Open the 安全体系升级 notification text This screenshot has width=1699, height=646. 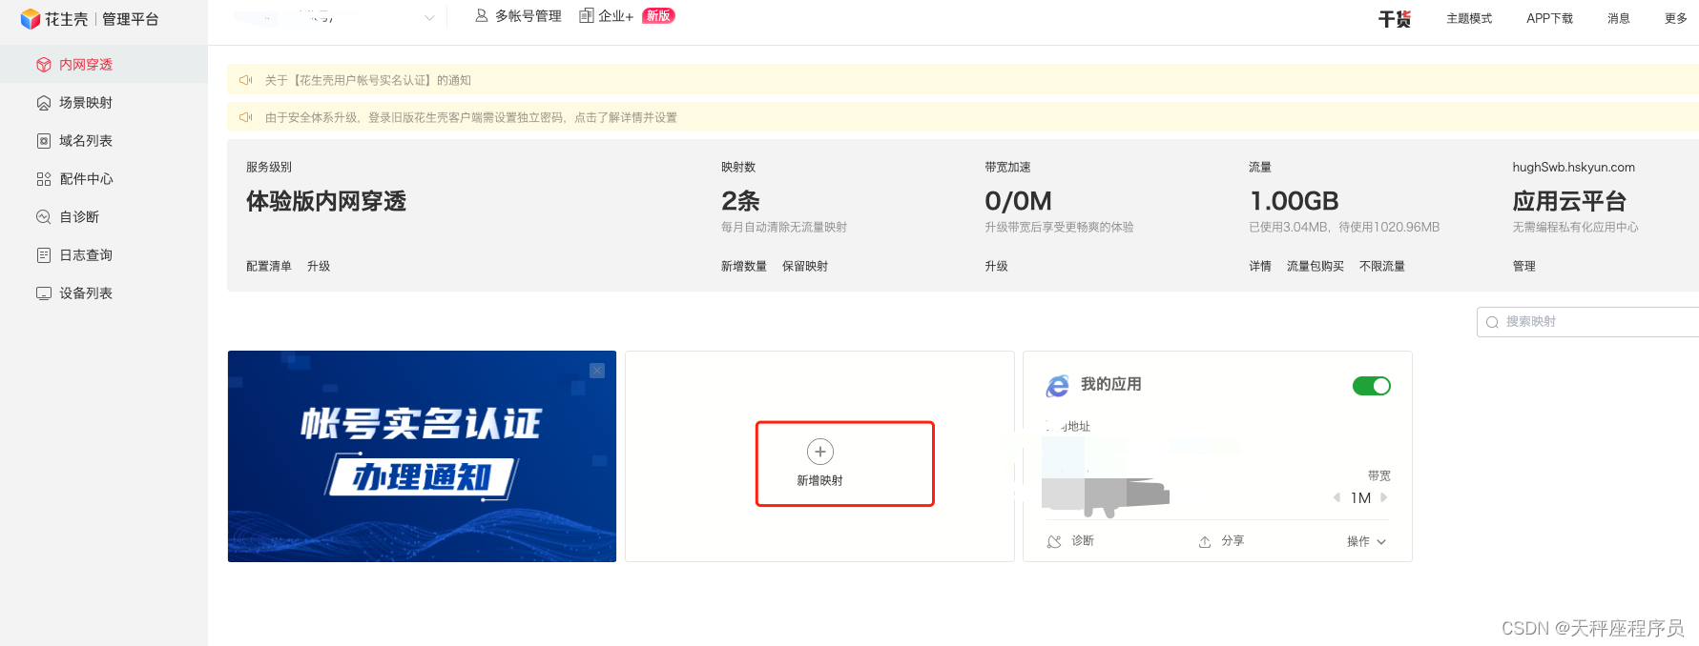(471, 117)
